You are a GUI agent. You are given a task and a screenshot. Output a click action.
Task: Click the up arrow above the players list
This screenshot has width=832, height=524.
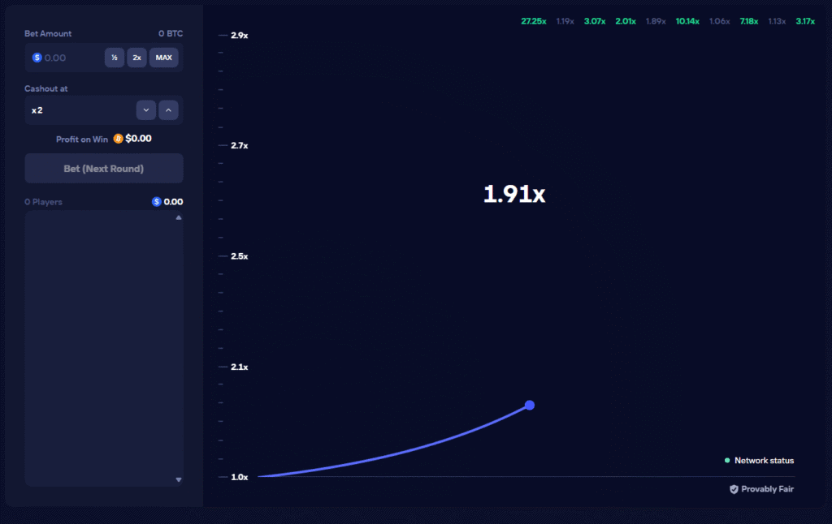click(178, 217)
